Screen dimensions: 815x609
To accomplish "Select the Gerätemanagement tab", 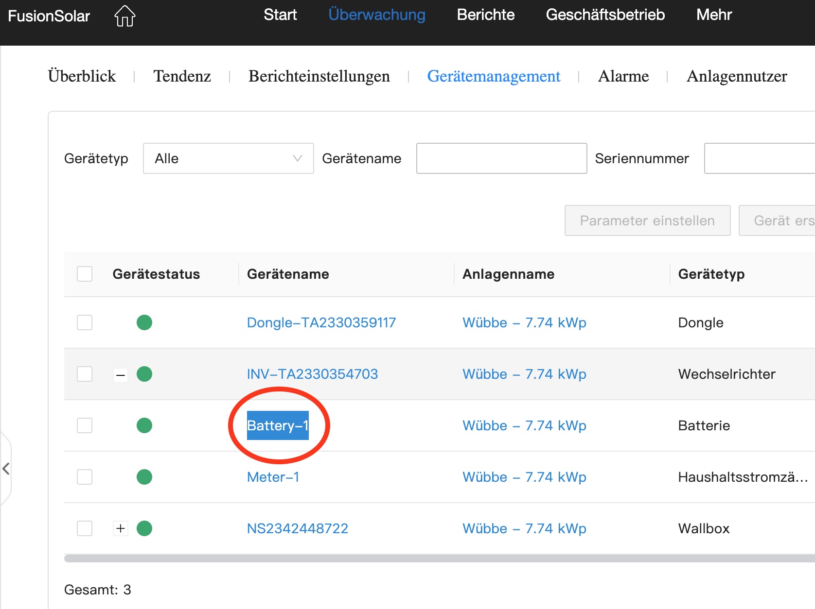I will coord(494,76).
